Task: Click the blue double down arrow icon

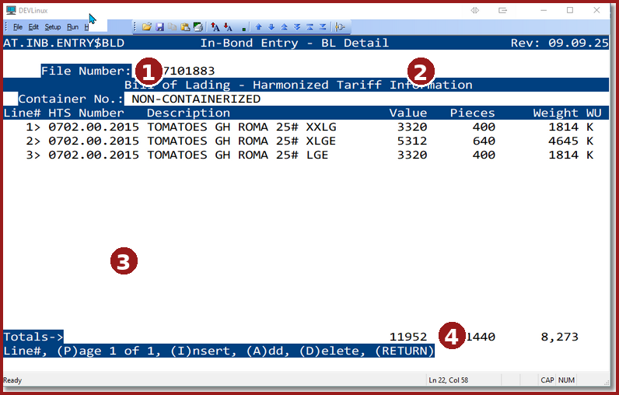Action: tap(296, 26)
